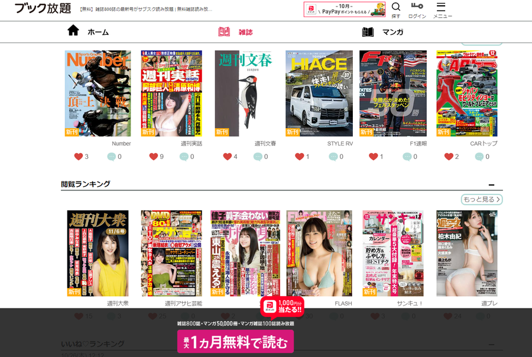Open the 週プレ magazine cover
This screenshot has width=532, height=357.
click(467, 253)
